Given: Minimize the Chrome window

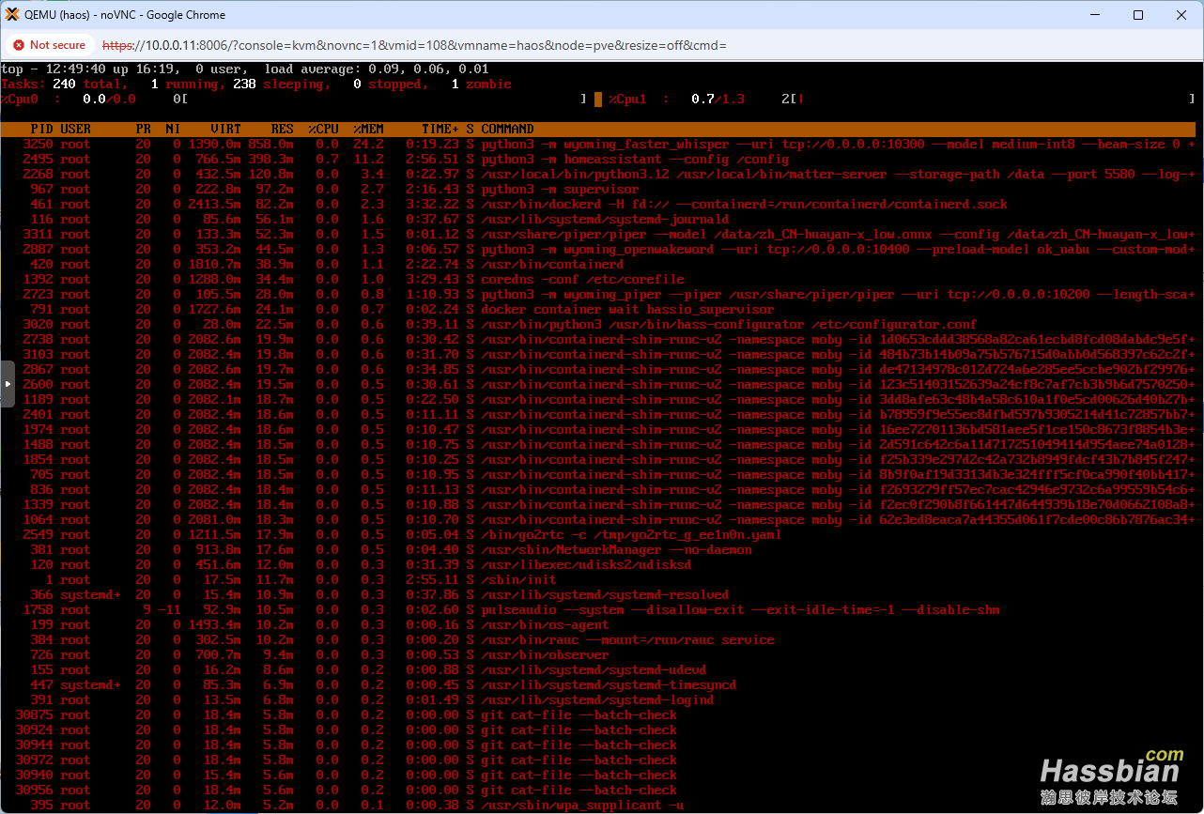Looking at the screenshot, I should 1095,15.
